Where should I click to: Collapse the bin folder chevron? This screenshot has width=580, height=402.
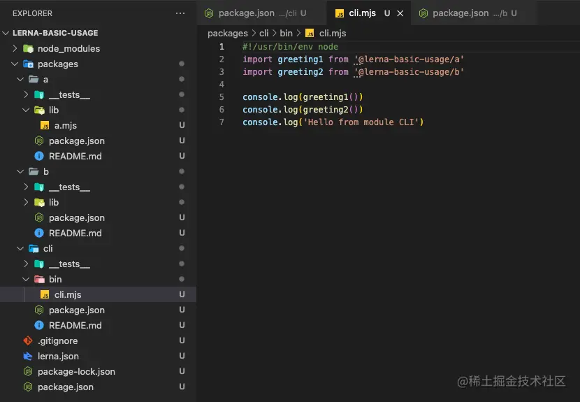[26, 279]
